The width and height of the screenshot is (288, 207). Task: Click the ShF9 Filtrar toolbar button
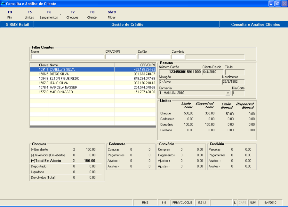click(112, 15)
